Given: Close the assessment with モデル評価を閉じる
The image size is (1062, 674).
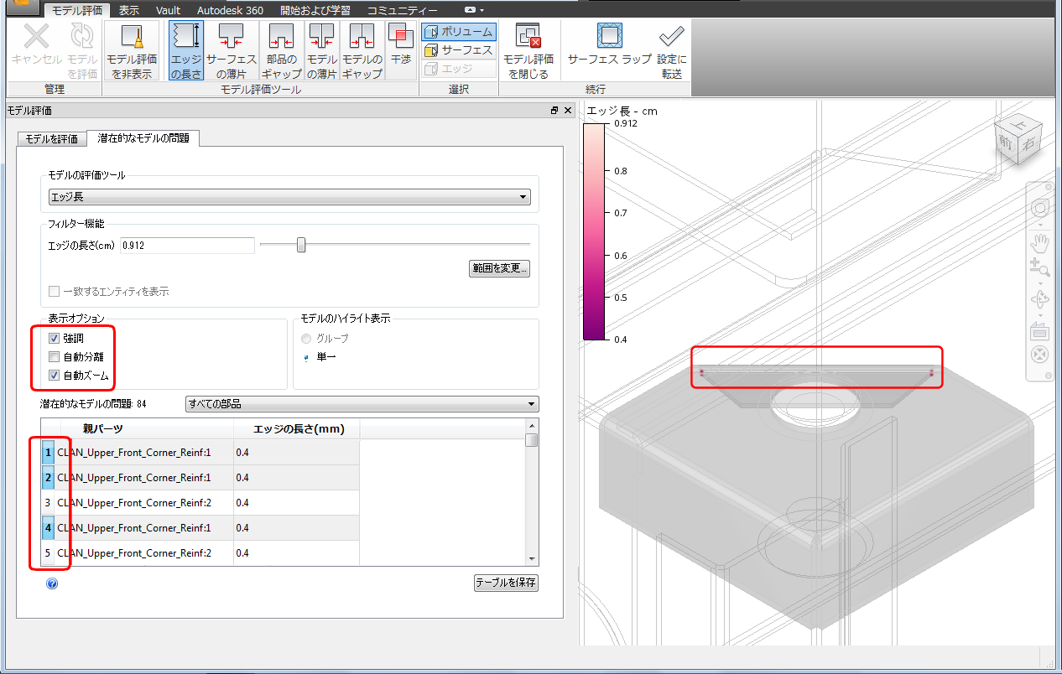Looking at the screenshot, I should pyautogui.click(x=528, y=49).
